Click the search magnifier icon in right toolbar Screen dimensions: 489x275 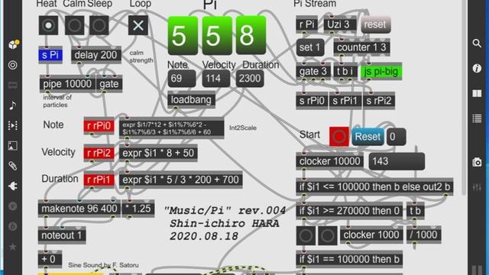pos(477,43)
